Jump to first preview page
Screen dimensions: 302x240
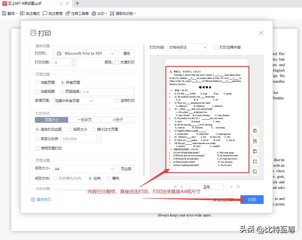(175, 186)
